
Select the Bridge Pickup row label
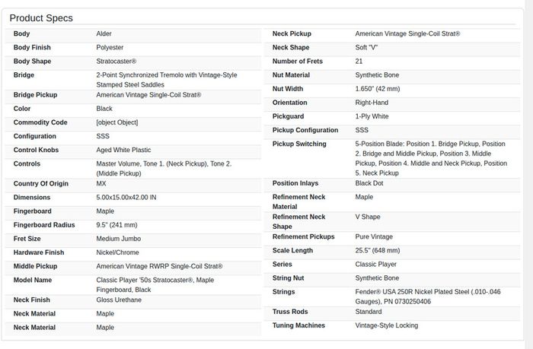35,95
